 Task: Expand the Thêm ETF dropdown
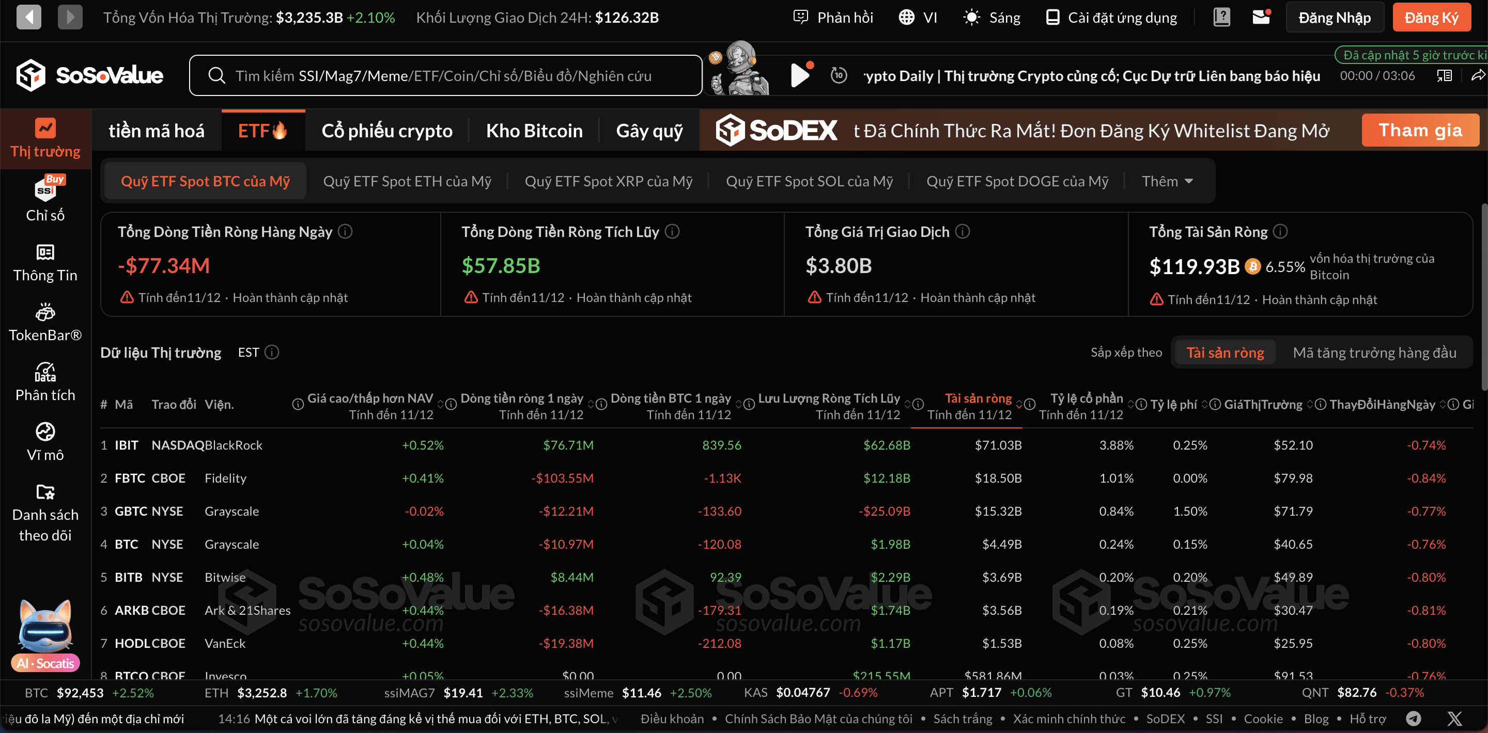[1167, 181]
